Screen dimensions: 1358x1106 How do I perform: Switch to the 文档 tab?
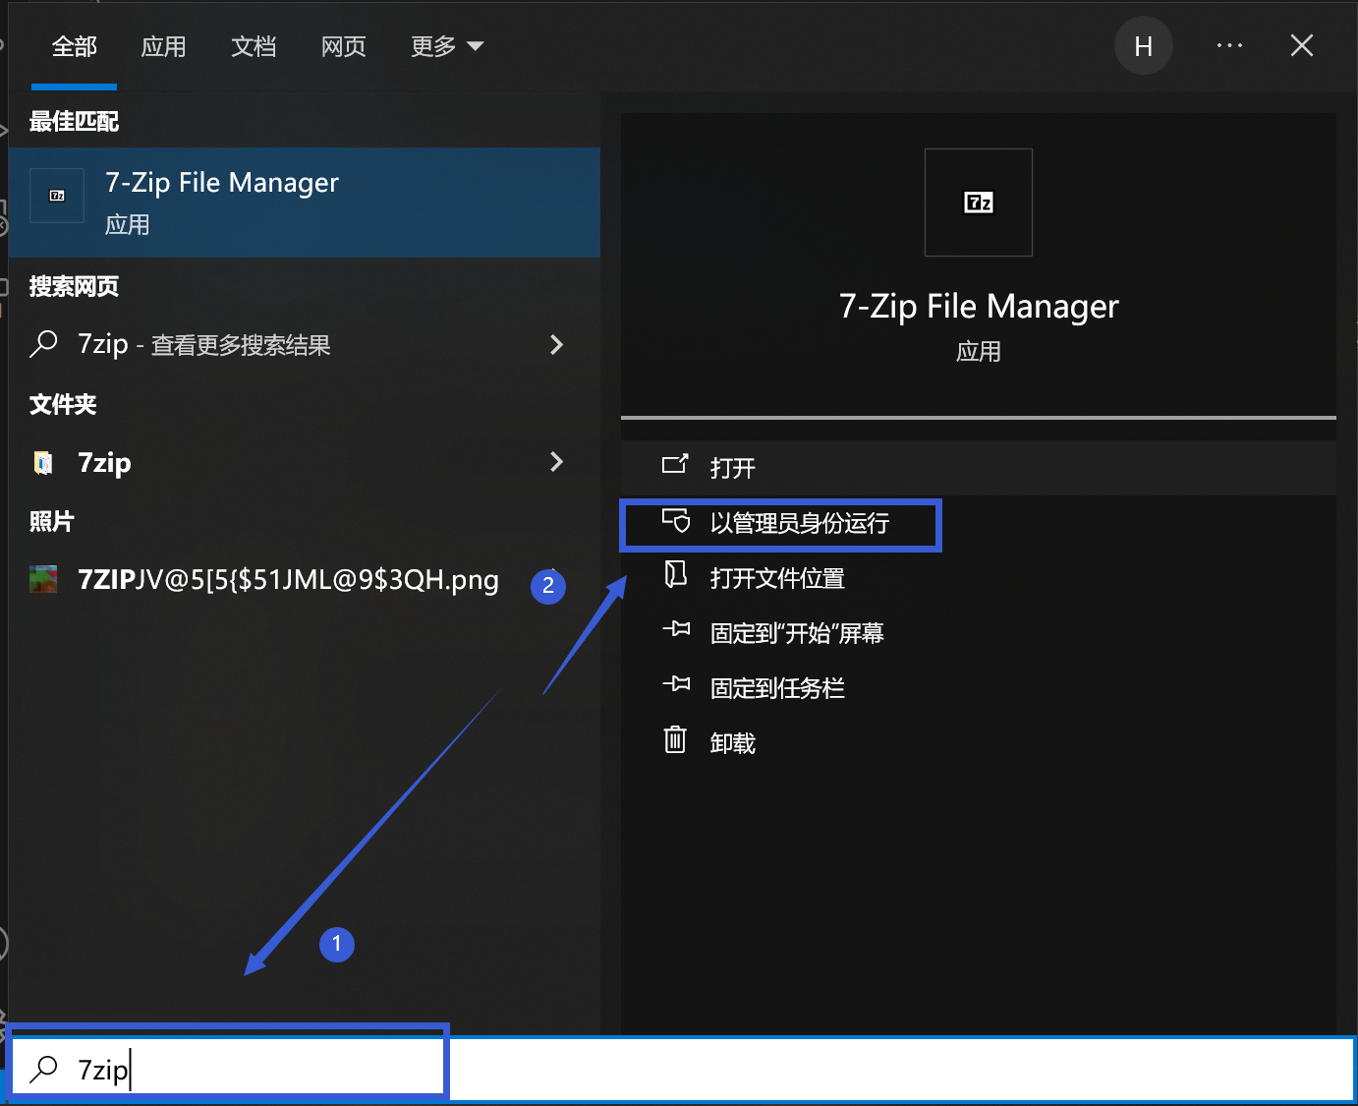(x=254, y=46)
